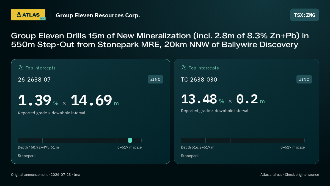Click the Atlas logo badge
This screenshot has height=186, width=330.
click(x=28, y=15)
